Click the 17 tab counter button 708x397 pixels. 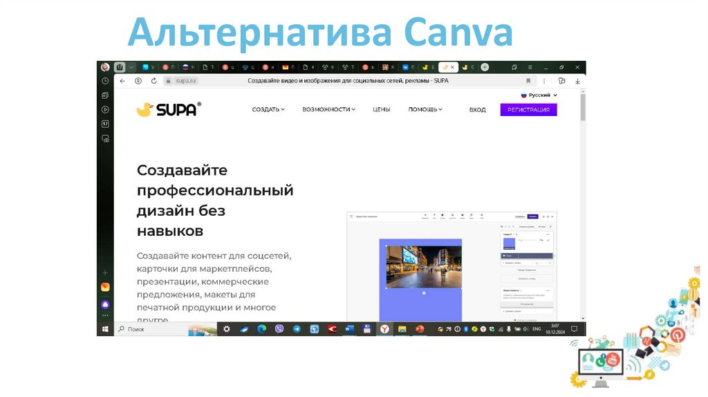click(120, 67)
